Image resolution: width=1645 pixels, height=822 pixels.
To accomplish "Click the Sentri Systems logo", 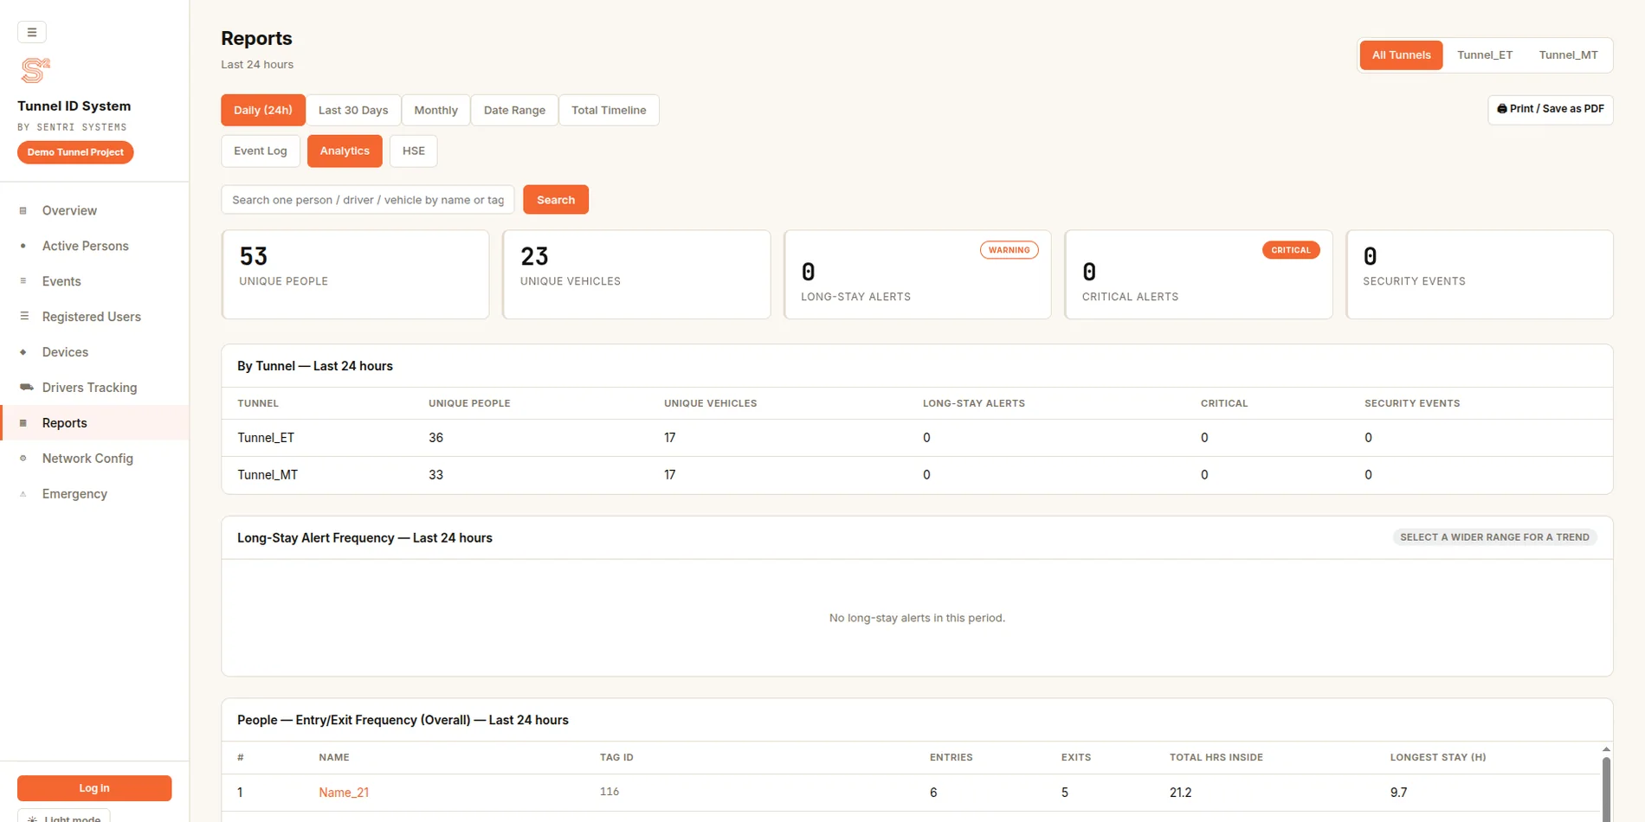I will tap(35, 70).
